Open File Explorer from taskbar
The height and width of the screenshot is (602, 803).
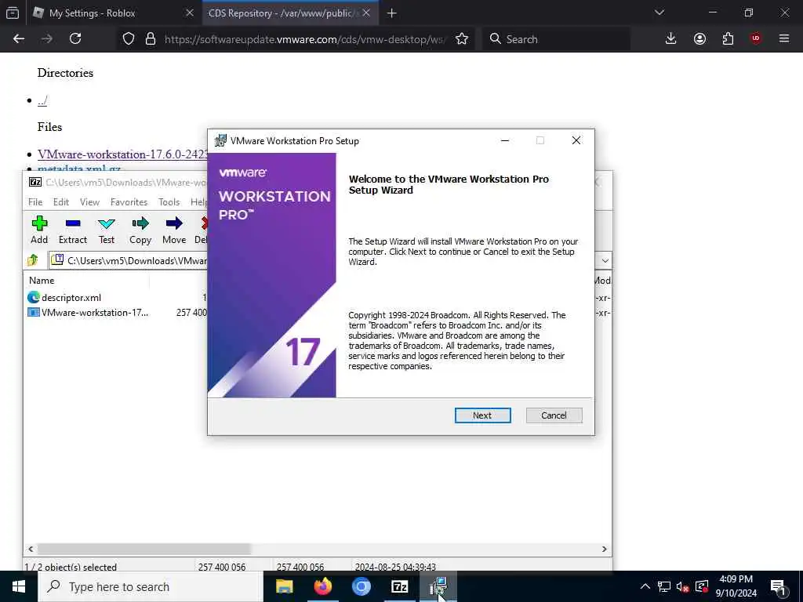[284, 586]
